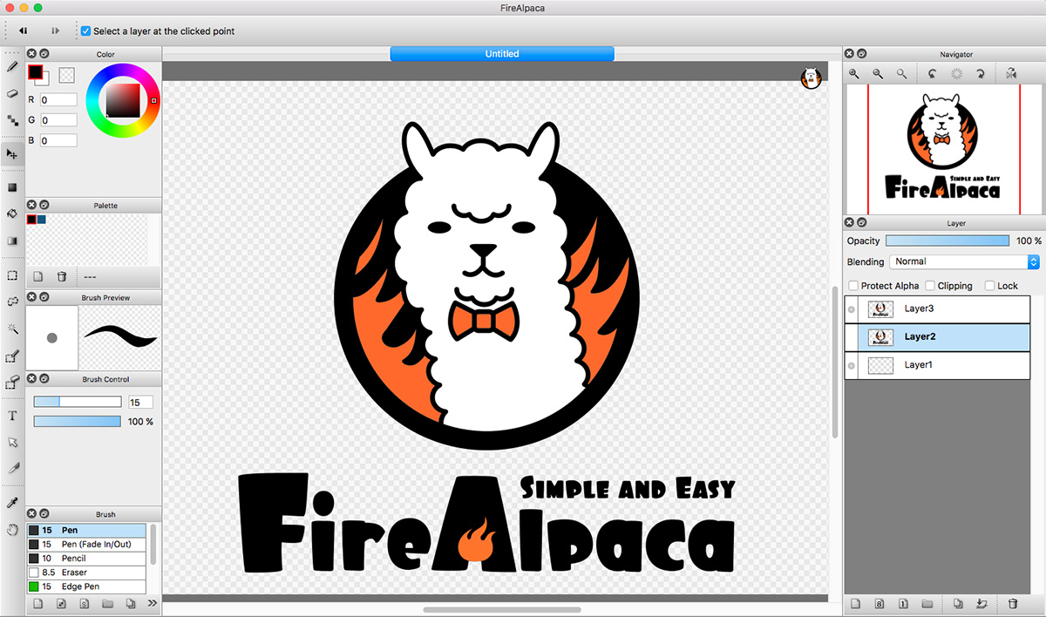Click the zoom in icon in the Navigator
The height and width of the screenshot is (617, 1046).
(853, 73)
